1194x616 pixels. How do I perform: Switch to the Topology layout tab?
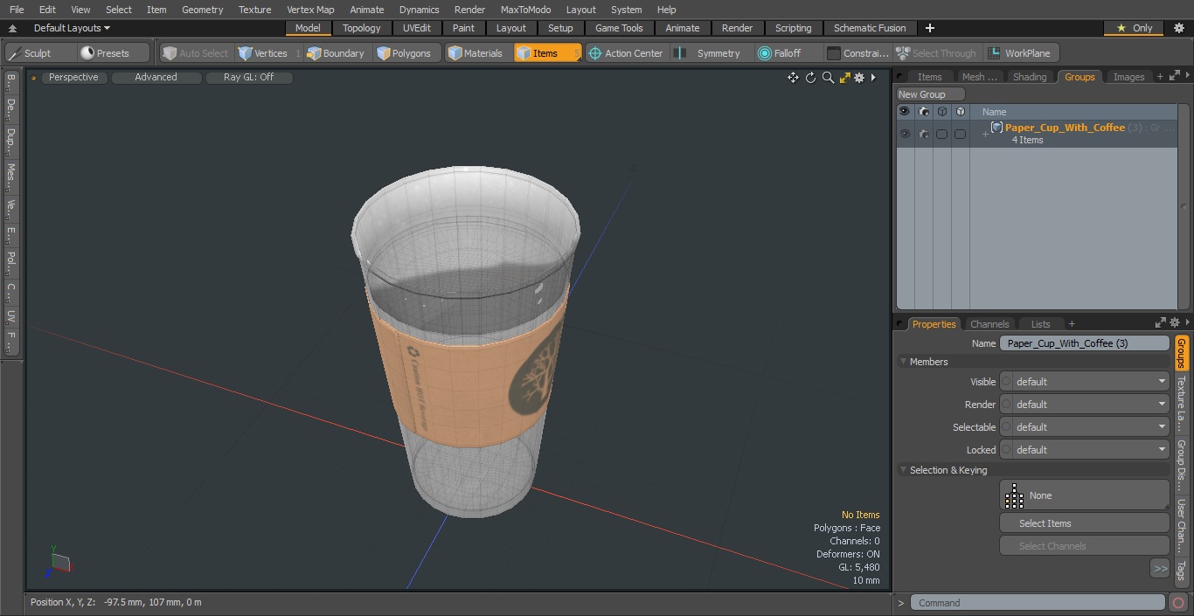point(361,28)
